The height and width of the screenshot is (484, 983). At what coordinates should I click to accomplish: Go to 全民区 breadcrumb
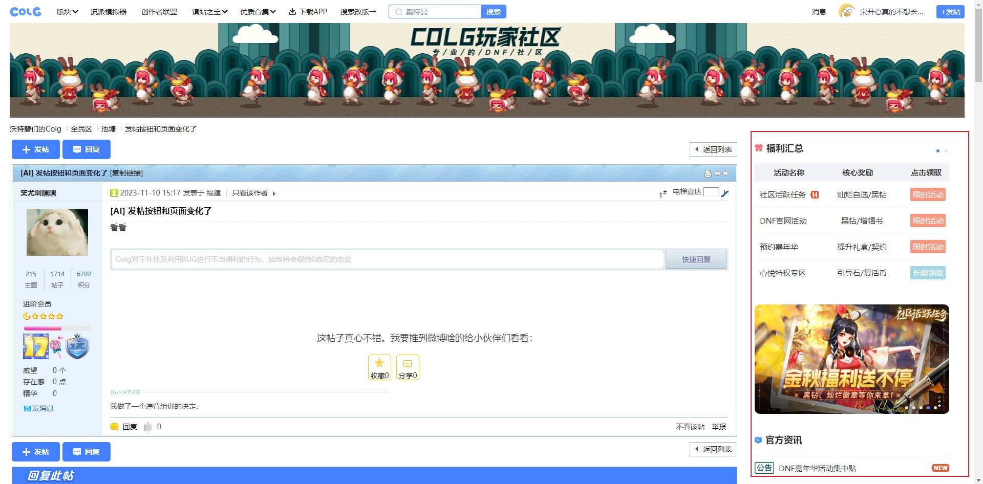tap(81, 129)
